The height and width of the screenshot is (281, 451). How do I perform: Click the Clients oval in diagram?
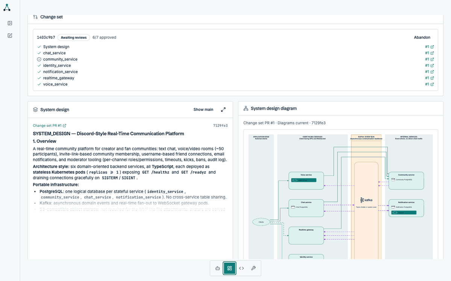click(x=261, y=222)
